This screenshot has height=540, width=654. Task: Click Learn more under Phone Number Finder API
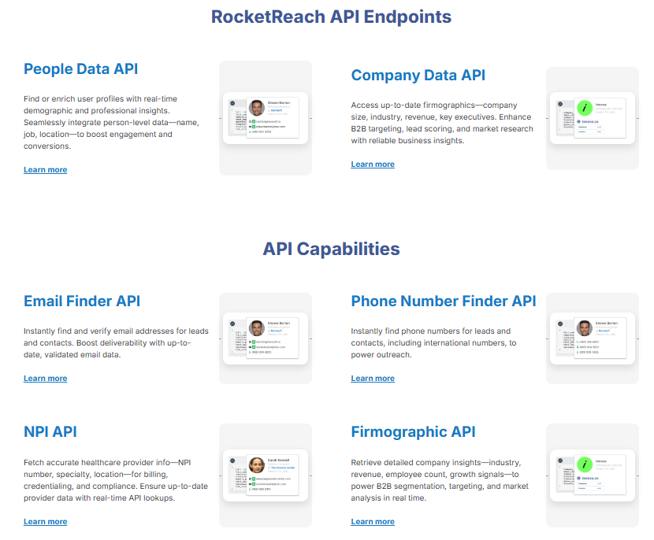click(373, 379)
